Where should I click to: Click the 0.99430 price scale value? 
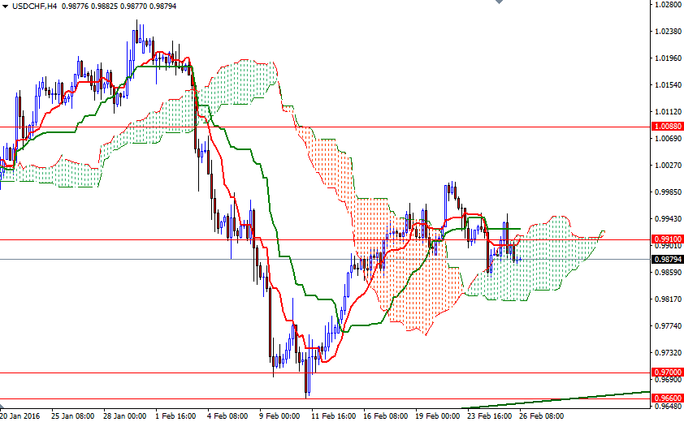pyautogui.click(x=668, y=219)
